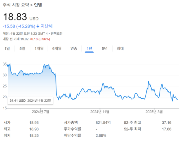Open the 면책조항 disclaimer link
Screen dimensions: 186x141
pos(57,34)
